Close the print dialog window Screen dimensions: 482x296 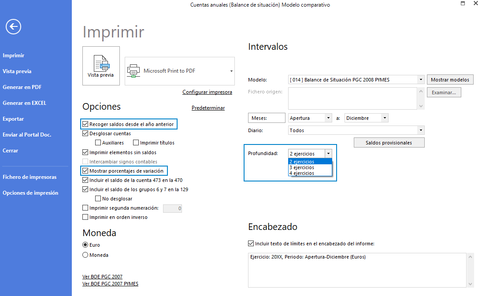476,4
